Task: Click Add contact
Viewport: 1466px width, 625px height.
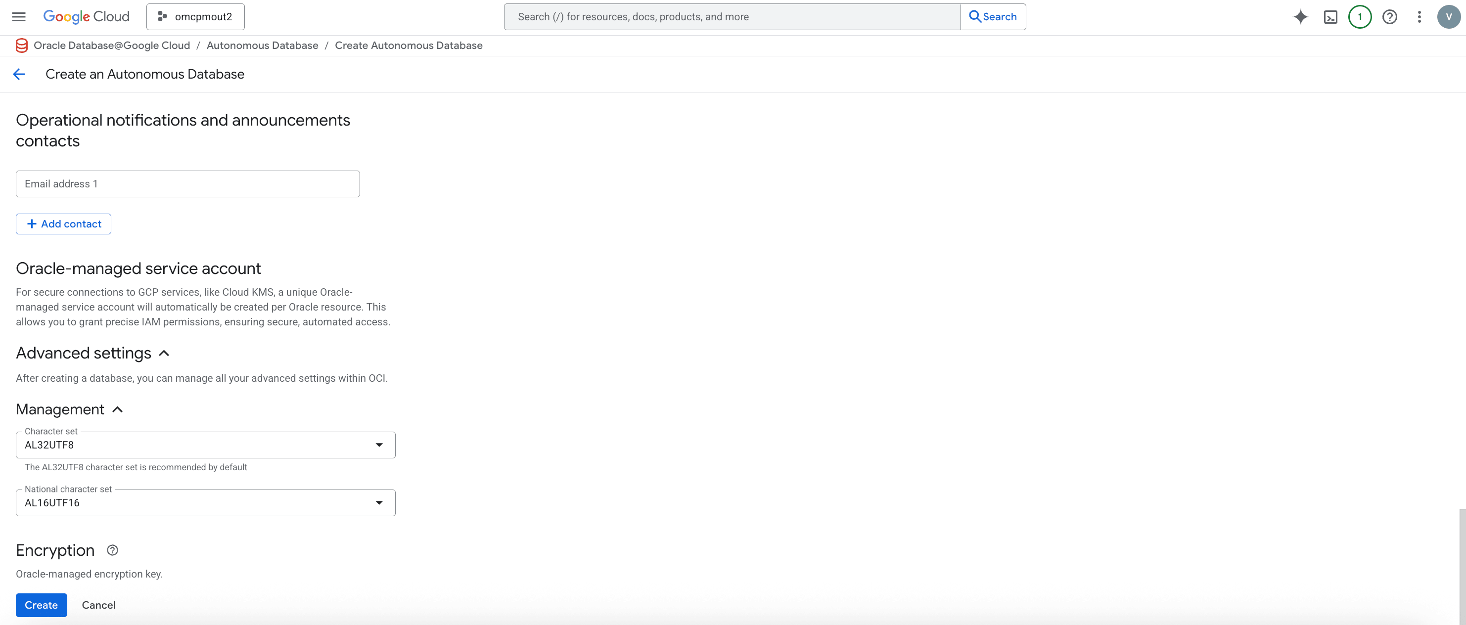Action: coord(63,223)
